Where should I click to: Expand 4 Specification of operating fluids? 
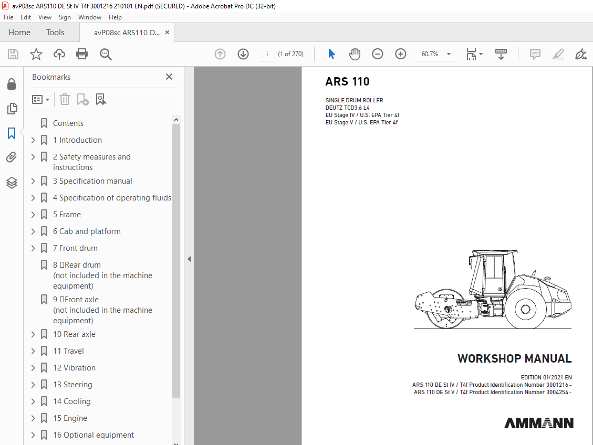(33, 197)
